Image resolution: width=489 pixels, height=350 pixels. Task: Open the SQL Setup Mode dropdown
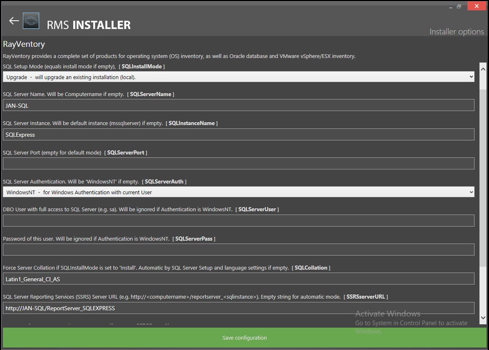coord(238,77)
